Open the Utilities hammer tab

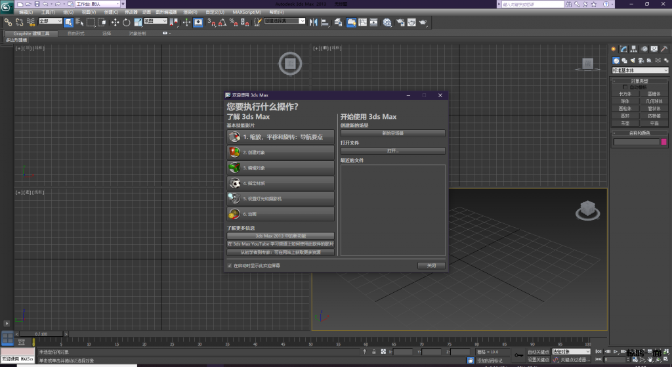click(664, 49)
